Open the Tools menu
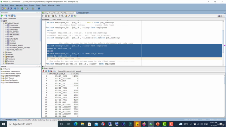The image size is (226, 127). [44, 5]
